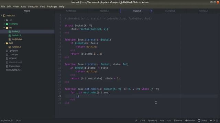Collapse the HashDicts project root
220x123 pixels.
coord(1,16)
